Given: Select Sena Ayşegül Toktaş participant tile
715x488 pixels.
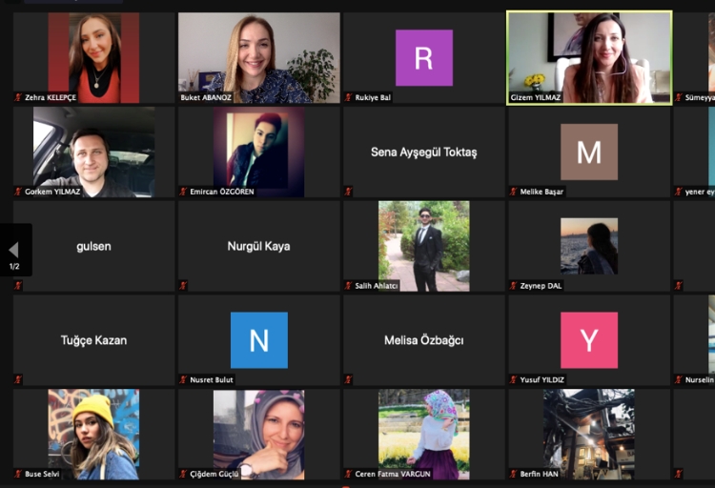Looking at the screenshot, I should [x=423, y=152].
